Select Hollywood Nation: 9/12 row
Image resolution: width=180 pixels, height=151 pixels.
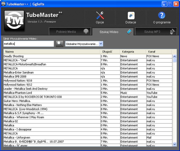(88, 85)
